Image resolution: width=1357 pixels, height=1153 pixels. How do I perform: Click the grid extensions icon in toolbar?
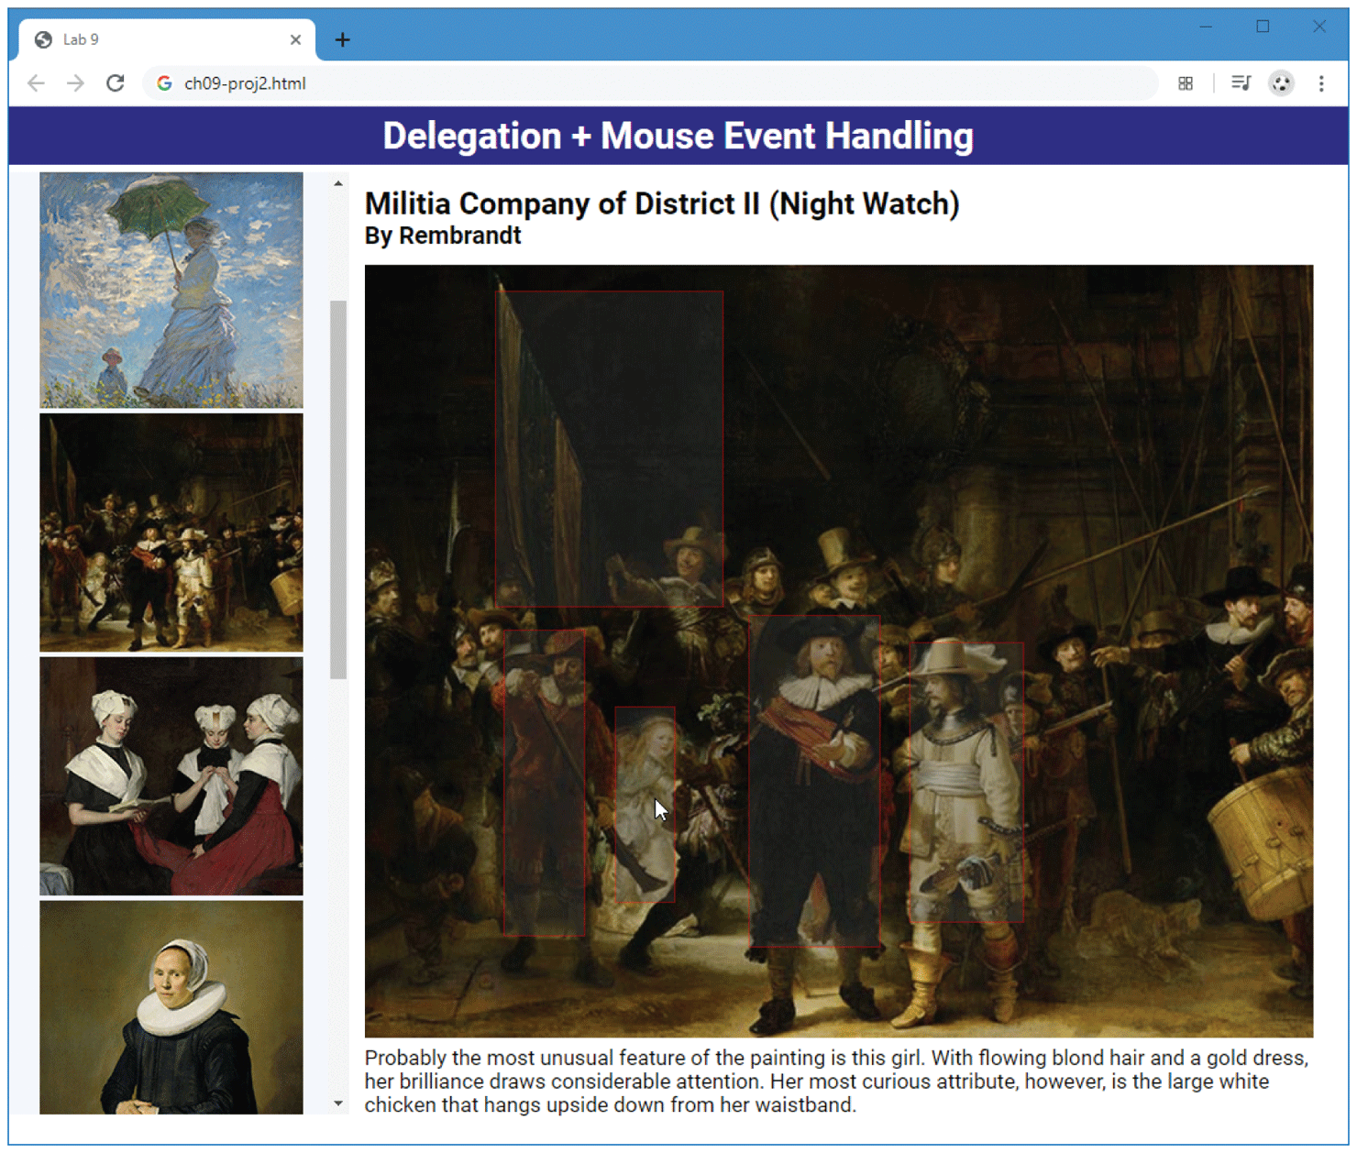point(1185,83)
